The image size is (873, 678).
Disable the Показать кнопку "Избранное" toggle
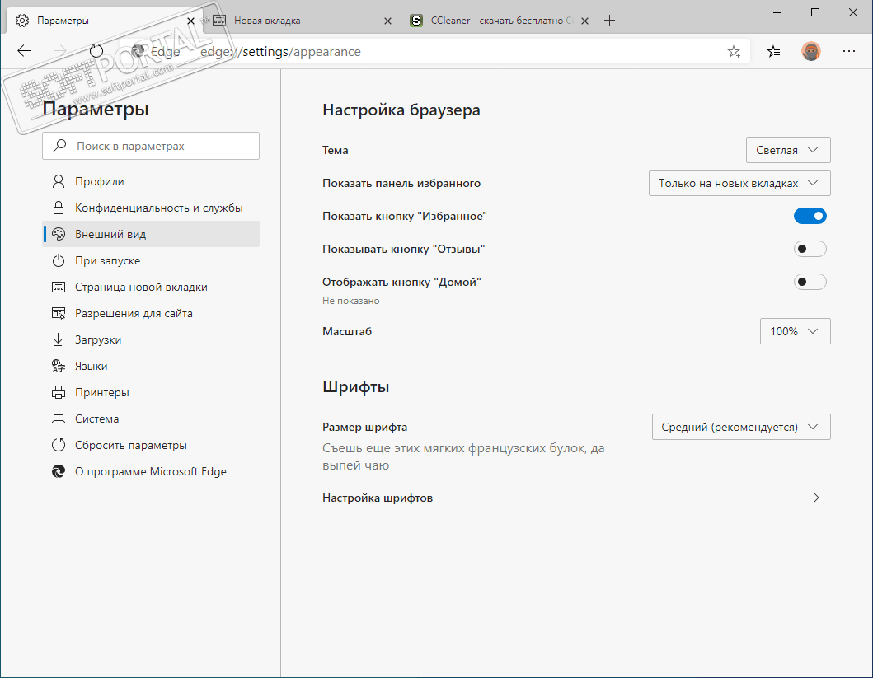[x=810, y=216]
